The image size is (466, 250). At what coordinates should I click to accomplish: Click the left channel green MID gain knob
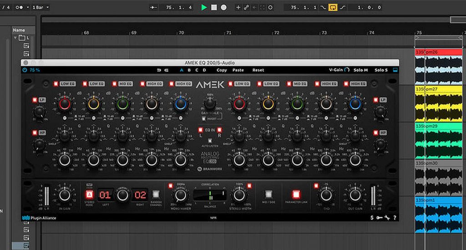click(122, 104)
